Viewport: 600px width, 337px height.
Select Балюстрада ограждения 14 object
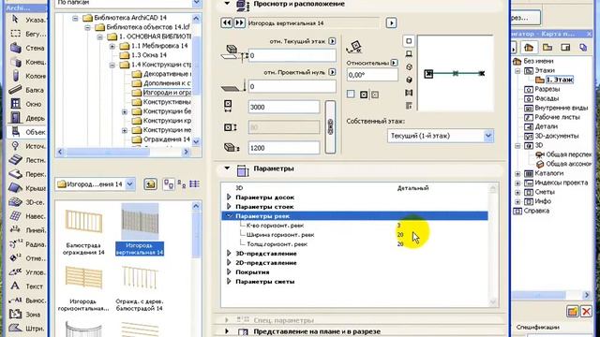[83, 230]
